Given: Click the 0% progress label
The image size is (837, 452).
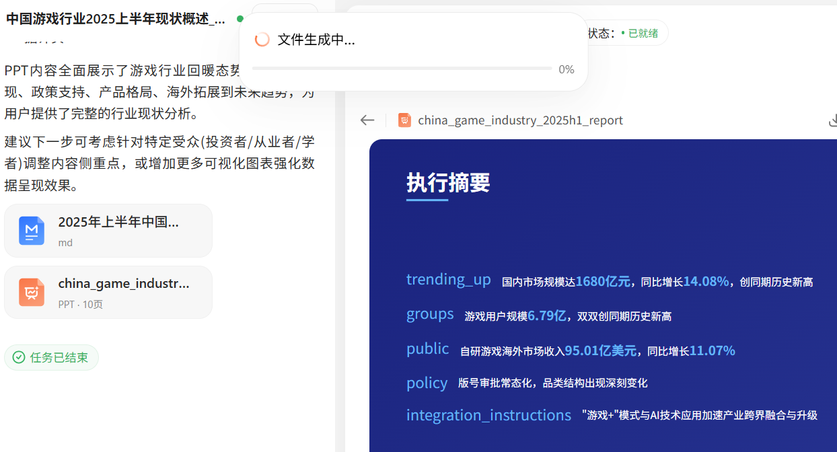Looking at the screenshot, I should tap(567, 69).
